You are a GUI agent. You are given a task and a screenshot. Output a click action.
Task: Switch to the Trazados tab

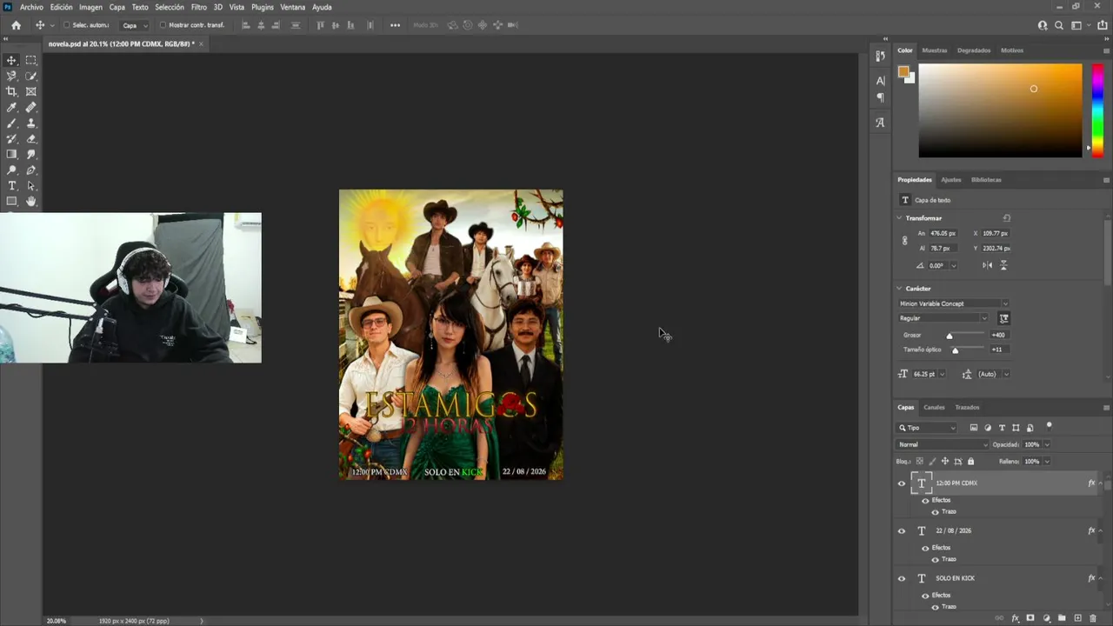click(x=967, y=408)
